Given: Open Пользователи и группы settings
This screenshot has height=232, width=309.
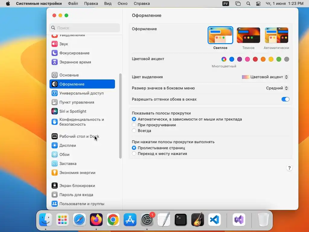Looking at the screenshot, I should tap(82, 204).
